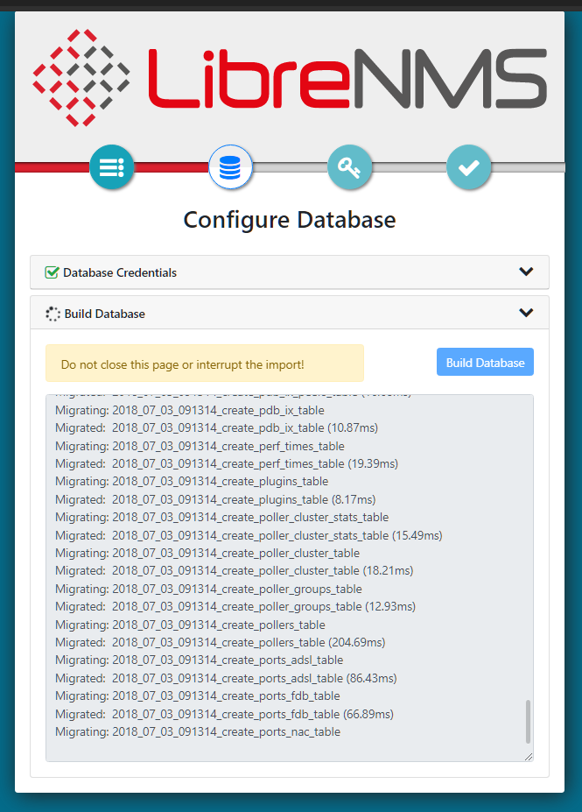The height and width of the screenshot is (812, 582).
Task: Go to the finish checkmark step icon
Action: [x=469, y=167]
